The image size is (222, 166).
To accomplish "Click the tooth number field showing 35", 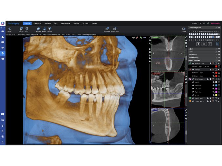I will point(204,44).
